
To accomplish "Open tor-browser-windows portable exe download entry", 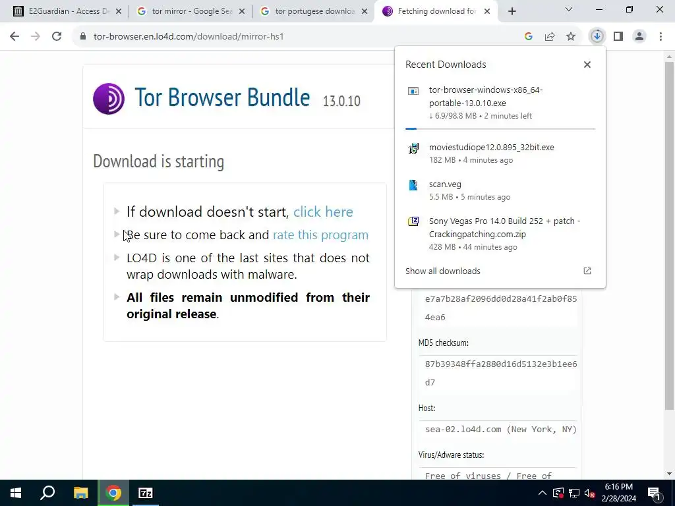I will (500, 103).
